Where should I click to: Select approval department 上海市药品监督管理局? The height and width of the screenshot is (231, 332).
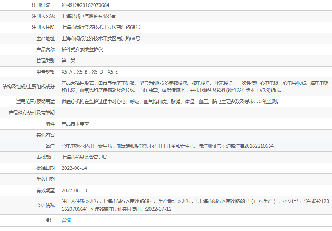[x=84, y=157]
